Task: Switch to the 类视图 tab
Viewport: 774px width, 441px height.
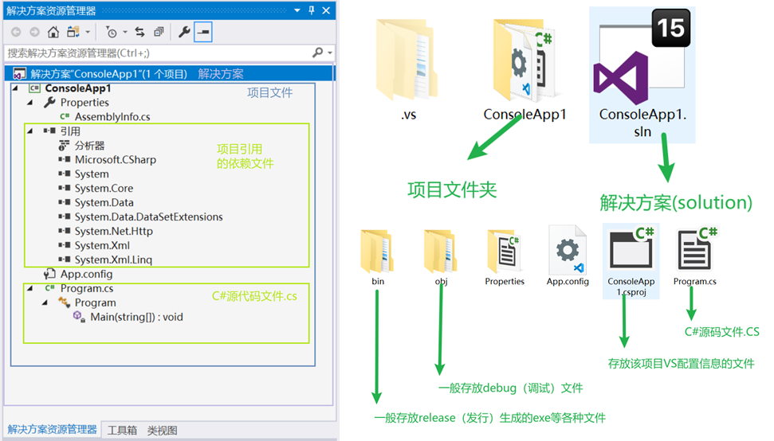Action: [x=162, y=430]
